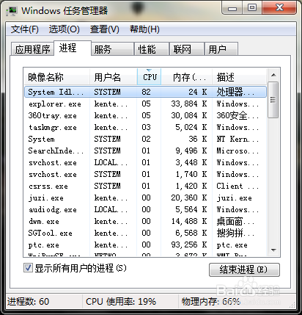
Task: Close the Task Manager window
Action: click(280, 8)
